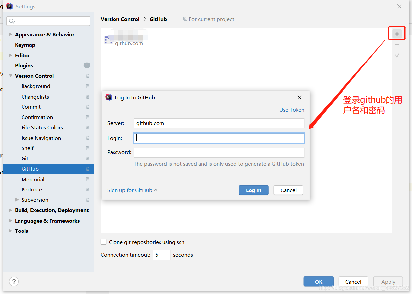The height and width of the screenshot is (294, 412).
Task: Click IntelliJ logo in Settings title bar
Action: 9,6
